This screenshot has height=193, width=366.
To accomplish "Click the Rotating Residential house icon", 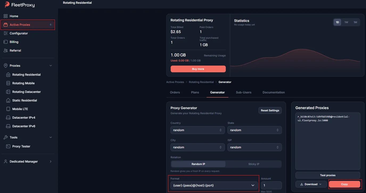I will tap(8, 75).
